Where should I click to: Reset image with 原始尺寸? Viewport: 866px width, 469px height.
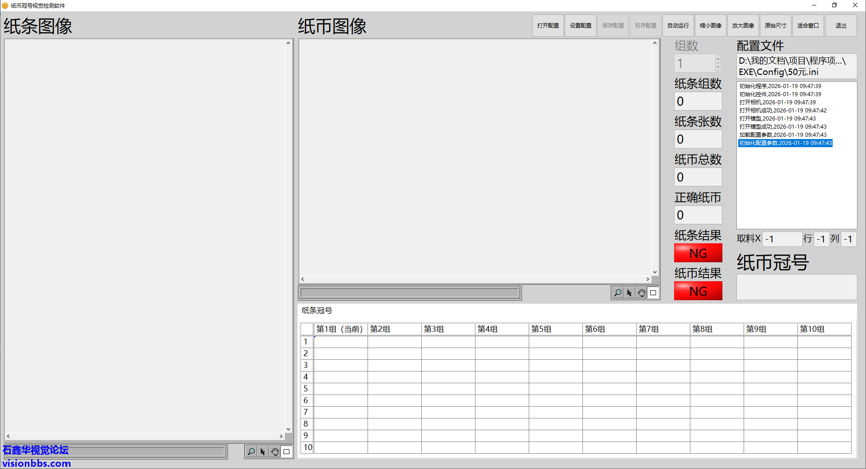(x=775, y=26)
